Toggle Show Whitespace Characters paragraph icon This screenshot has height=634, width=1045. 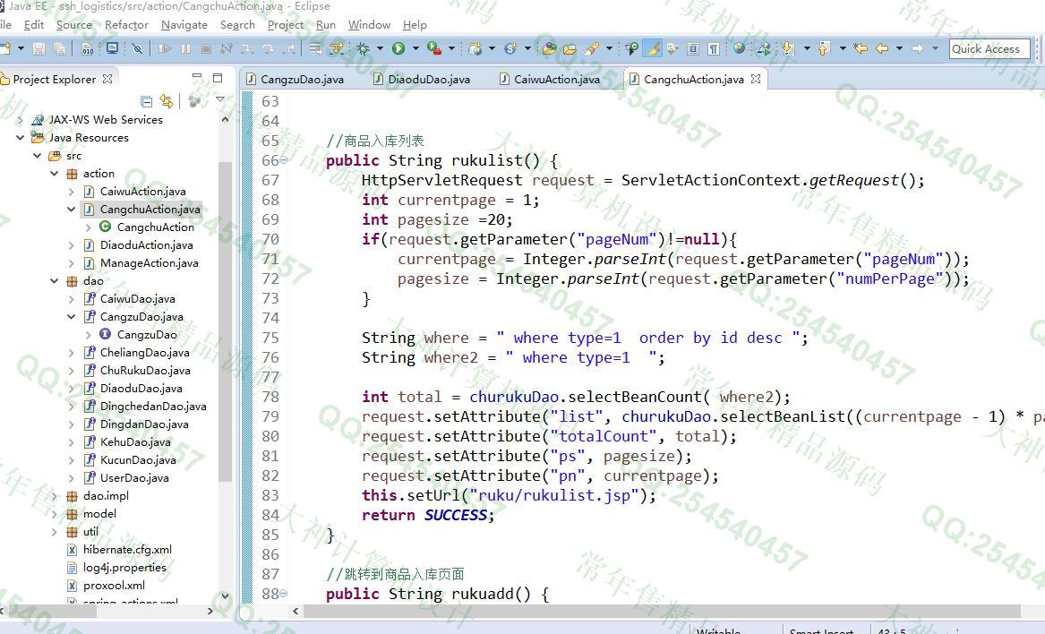pyautogui.click(x=714, y=48)
